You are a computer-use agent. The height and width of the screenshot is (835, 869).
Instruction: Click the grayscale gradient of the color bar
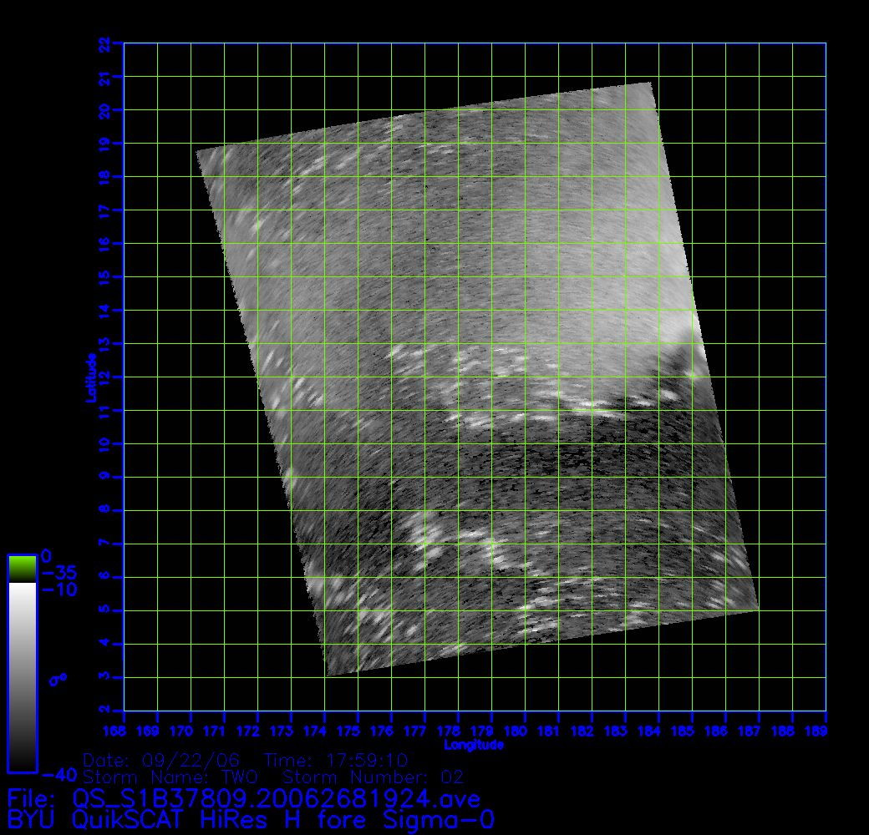point(22,676)
